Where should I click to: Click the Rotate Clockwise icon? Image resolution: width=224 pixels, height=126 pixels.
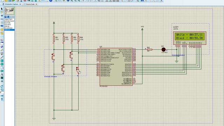point(2,86)
